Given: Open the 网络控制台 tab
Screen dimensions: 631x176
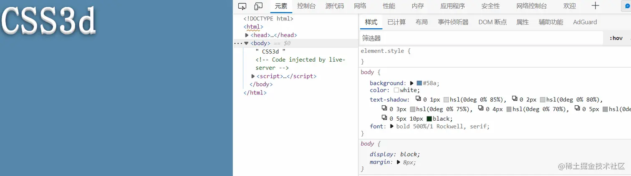Looking at the screenshot, I should 532,6.
